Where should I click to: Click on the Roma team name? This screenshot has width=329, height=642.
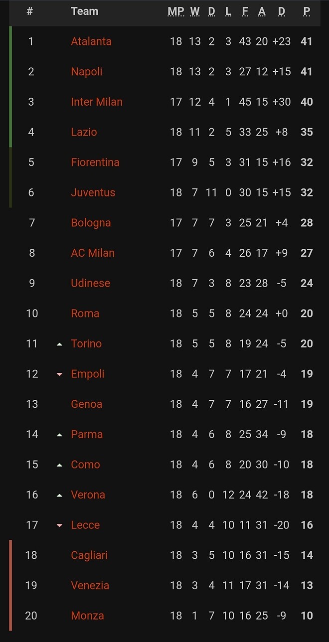pos(85,314)
